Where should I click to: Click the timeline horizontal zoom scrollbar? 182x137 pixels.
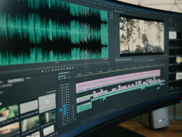[x=98, y=115]
